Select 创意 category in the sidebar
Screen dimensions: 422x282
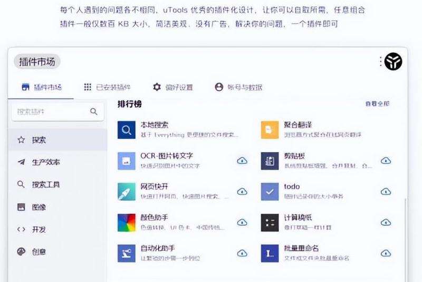click(57, 252)
